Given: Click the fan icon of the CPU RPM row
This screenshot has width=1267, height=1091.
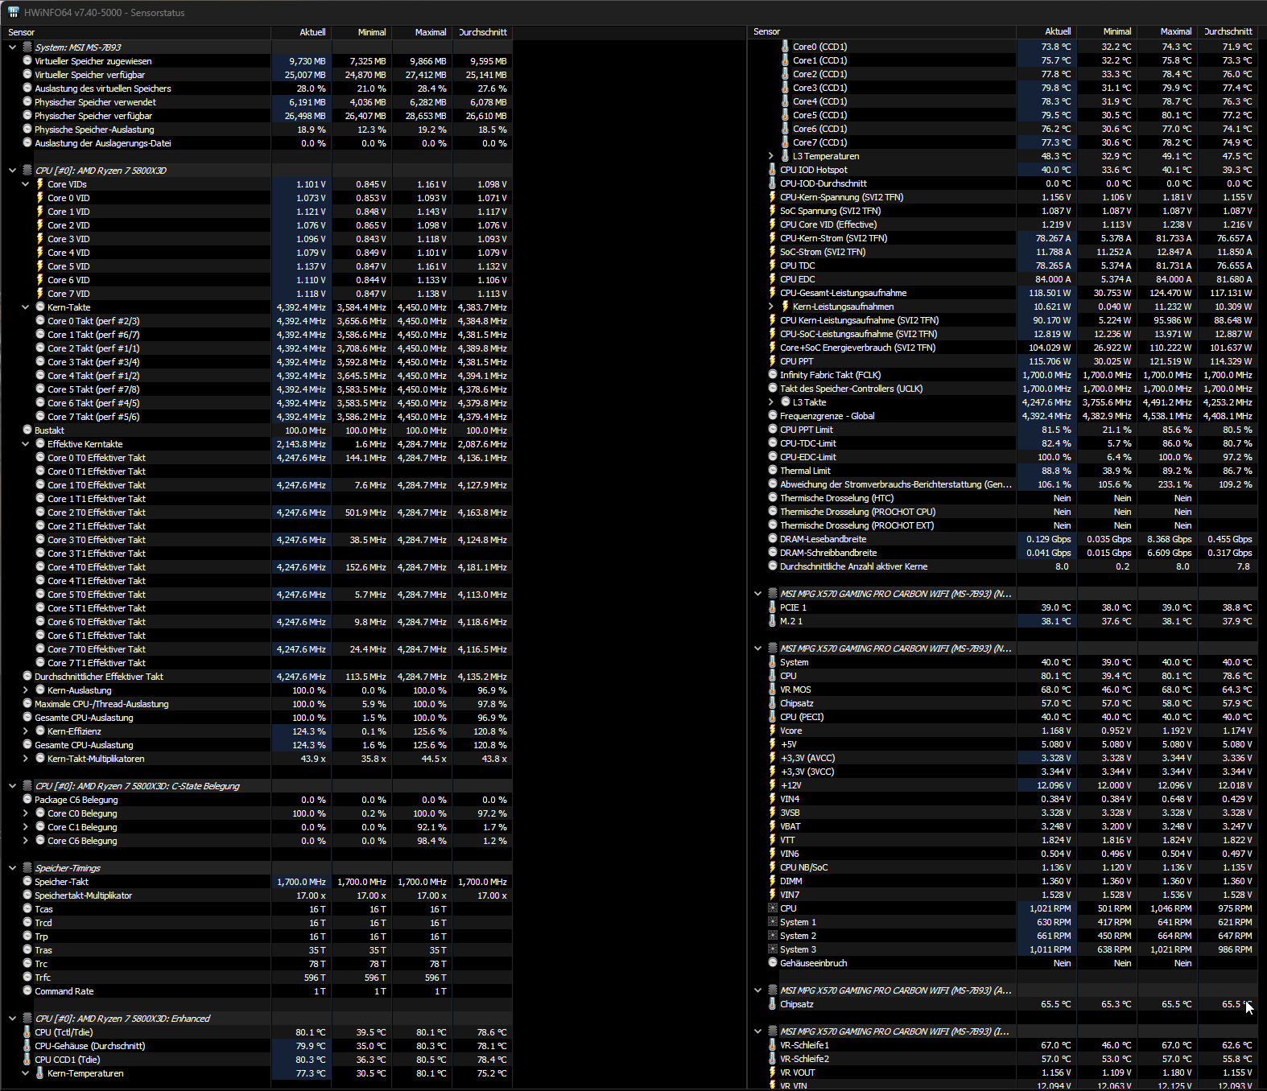Looking at the screenshot, I should [773, 908].
